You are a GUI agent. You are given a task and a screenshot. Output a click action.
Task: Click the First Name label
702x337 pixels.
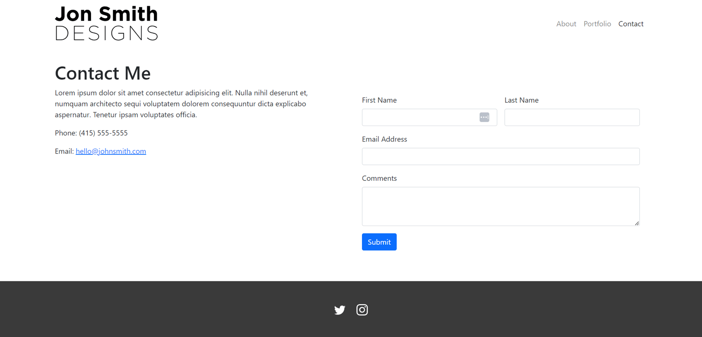pos(379,100)
